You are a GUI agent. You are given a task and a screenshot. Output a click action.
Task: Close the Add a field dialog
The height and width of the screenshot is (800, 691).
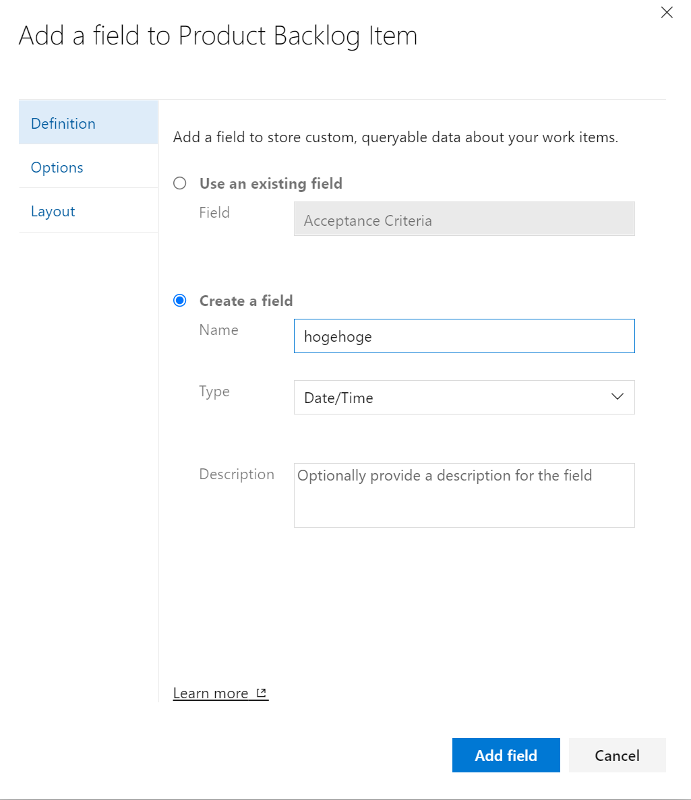pos(667,13)
